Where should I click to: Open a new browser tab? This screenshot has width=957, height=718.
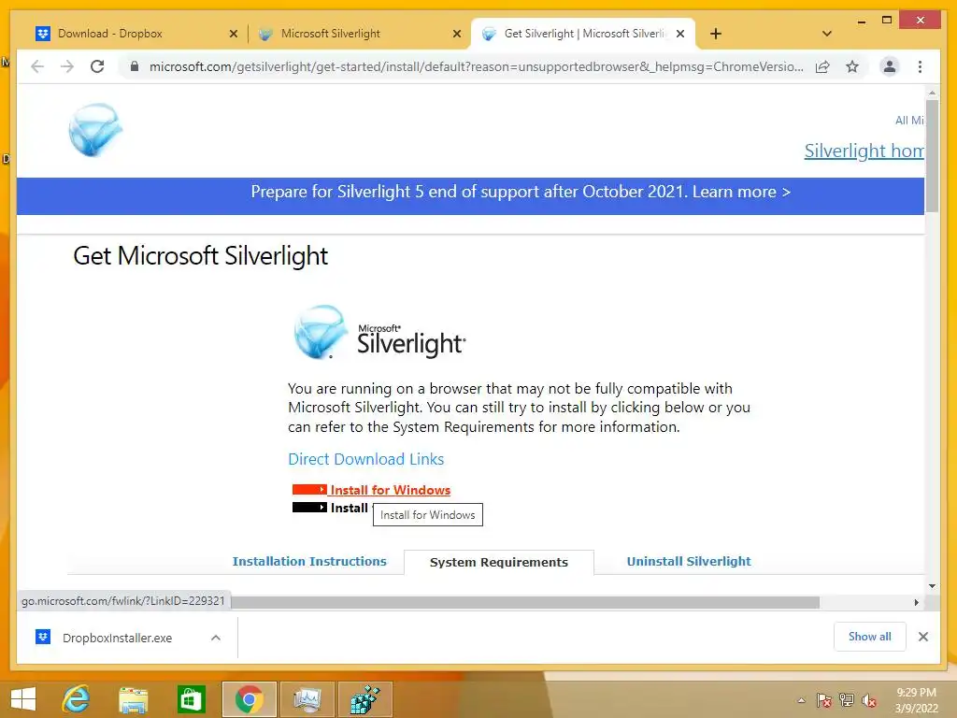point(716,34)
